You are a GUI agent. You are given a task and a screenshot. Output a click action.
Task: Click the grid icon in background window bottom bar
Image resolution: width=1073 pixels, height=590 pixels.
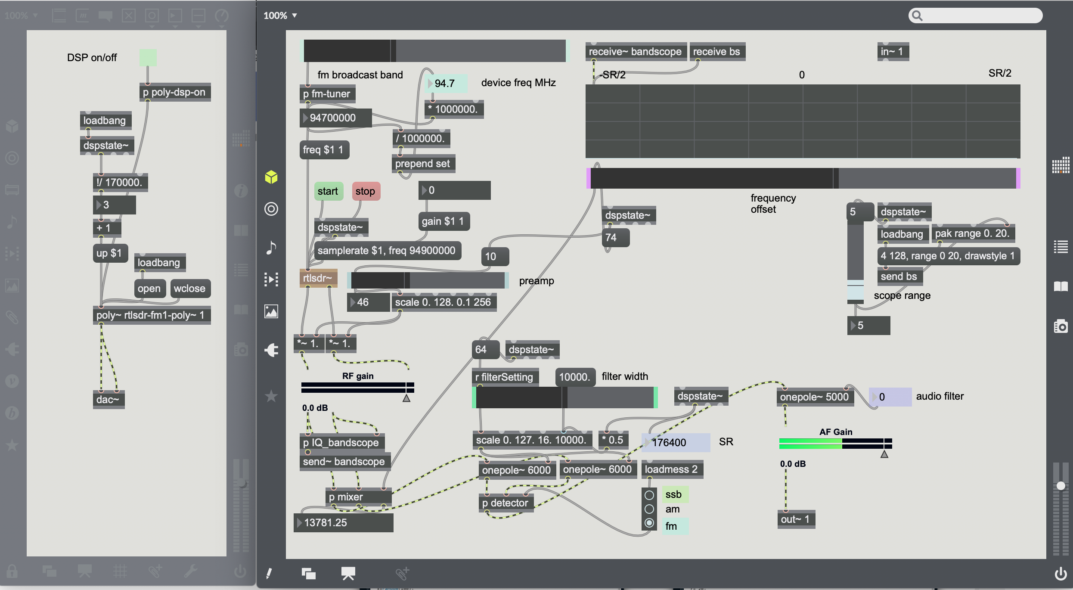(x=120, y=571)
